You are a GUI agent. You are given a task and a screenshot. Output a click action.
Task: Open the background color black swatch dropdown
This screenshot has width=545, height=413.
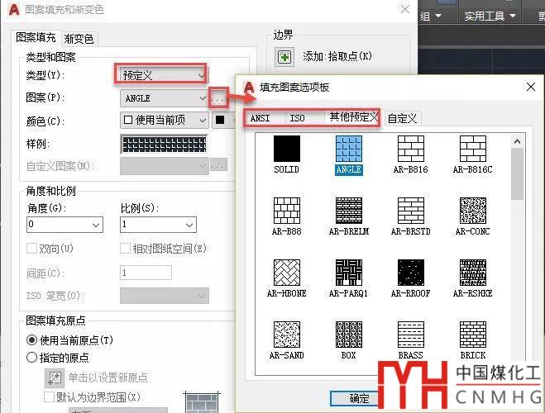point(224,121)
